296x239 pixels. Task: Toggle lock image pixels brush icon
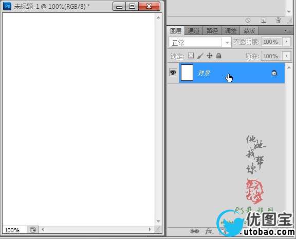tap(200, 56)
